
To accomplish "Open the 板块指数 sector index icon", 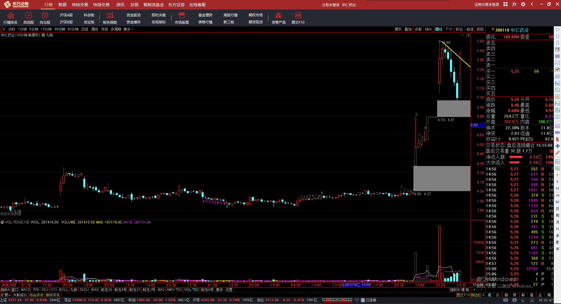I will [x=110, y=18].
